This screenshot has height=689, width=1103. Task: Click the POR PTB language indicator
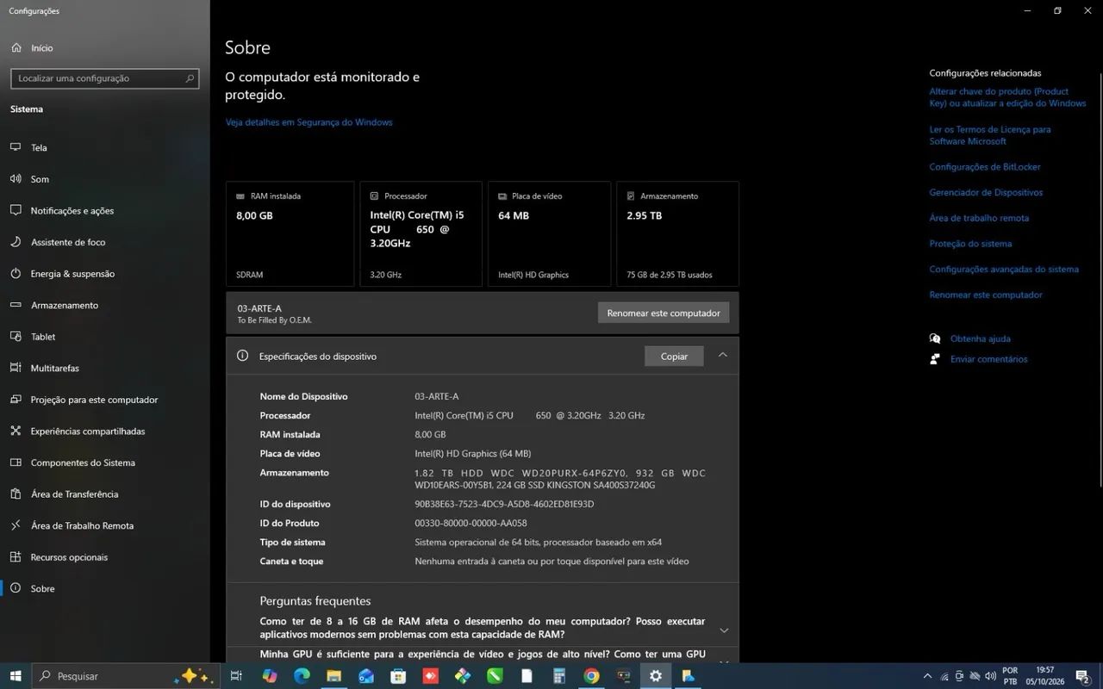[x=1010, y=676]
